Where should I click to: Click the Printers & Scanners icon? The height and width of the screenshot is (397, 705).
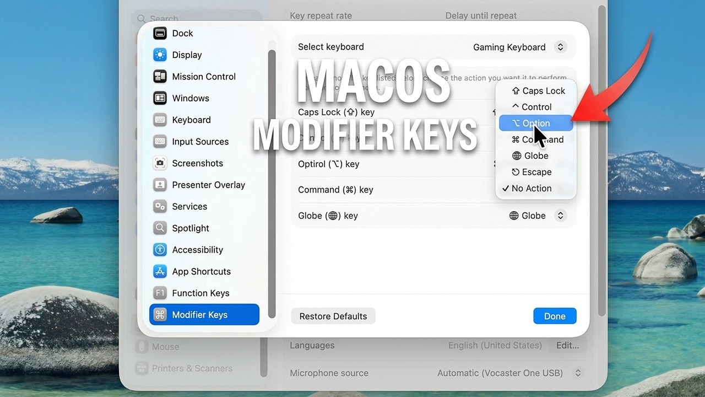click(x=142, y=368)
